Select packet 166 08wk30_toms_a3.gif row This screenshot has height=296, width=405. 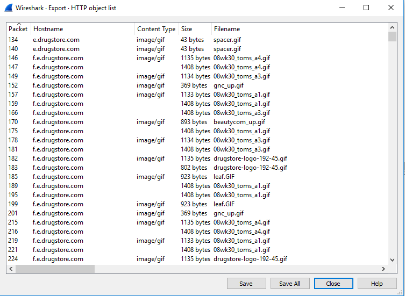tap(197, 113)
